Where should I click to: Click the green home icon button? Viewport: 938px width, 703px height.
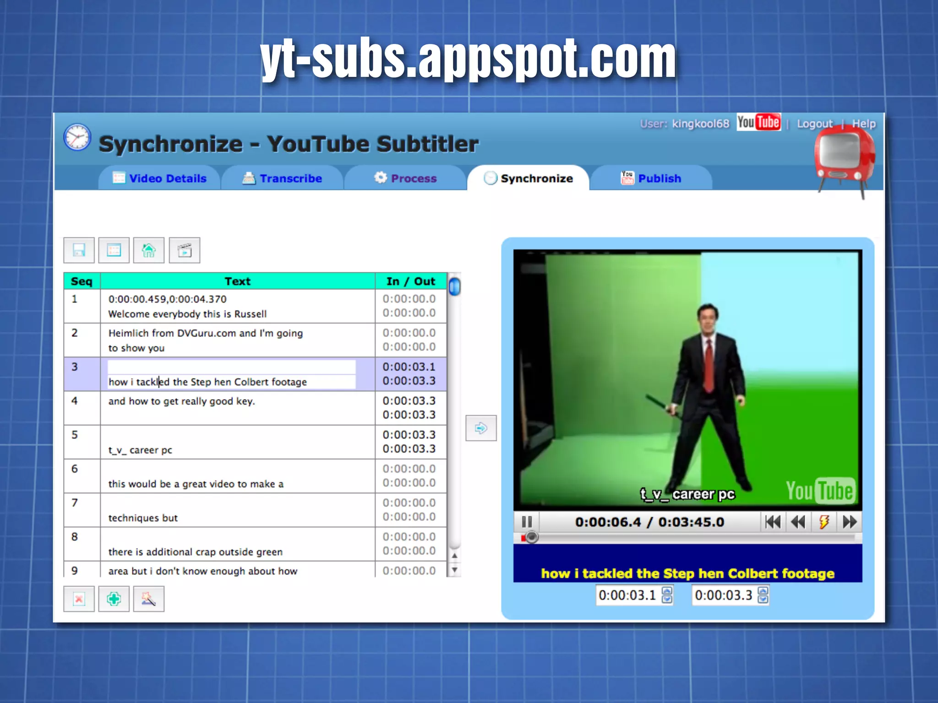149,250
